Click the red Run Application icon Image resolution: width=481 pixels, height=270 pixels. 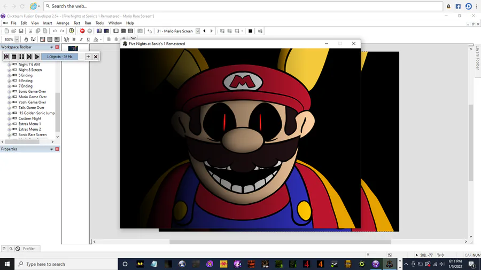coord(82,31)
